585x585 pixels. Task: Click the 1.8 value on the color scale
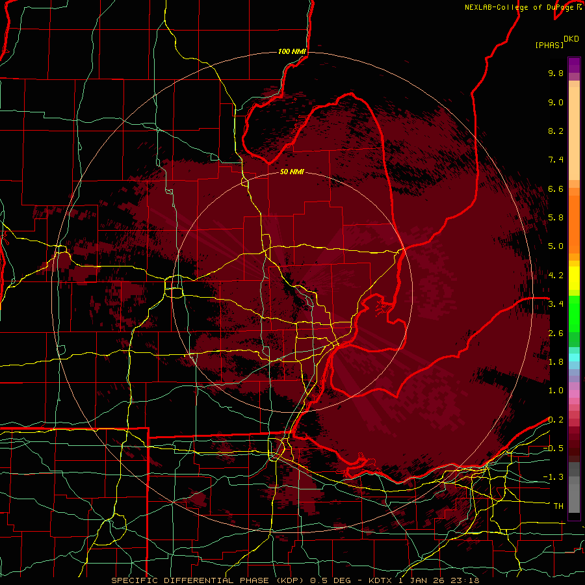[556, 362]
